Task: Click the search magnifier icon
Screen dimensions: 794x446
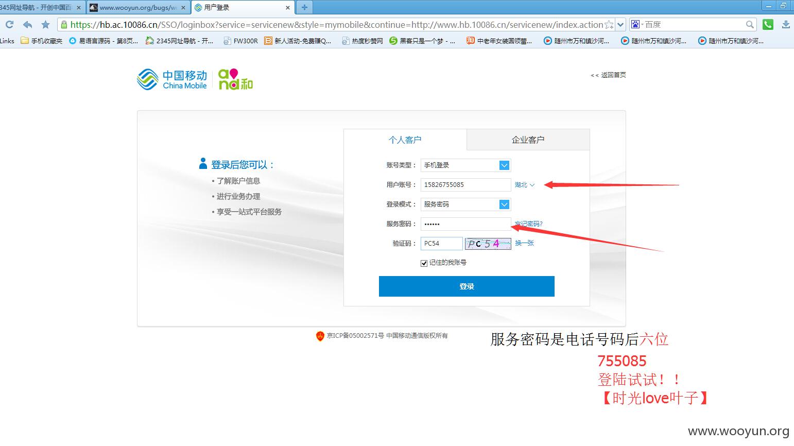Action: coord(750,24)
